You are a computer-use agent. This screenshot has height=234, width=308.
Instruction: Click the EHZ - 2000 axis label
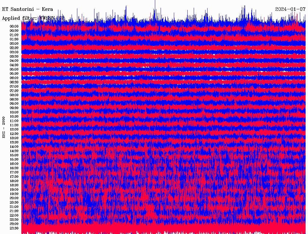pyautogui.click(x=4, y=127)
